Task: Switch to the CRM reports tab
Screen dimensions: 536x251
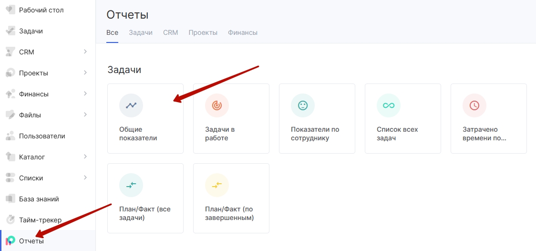Action: (171, 32)
